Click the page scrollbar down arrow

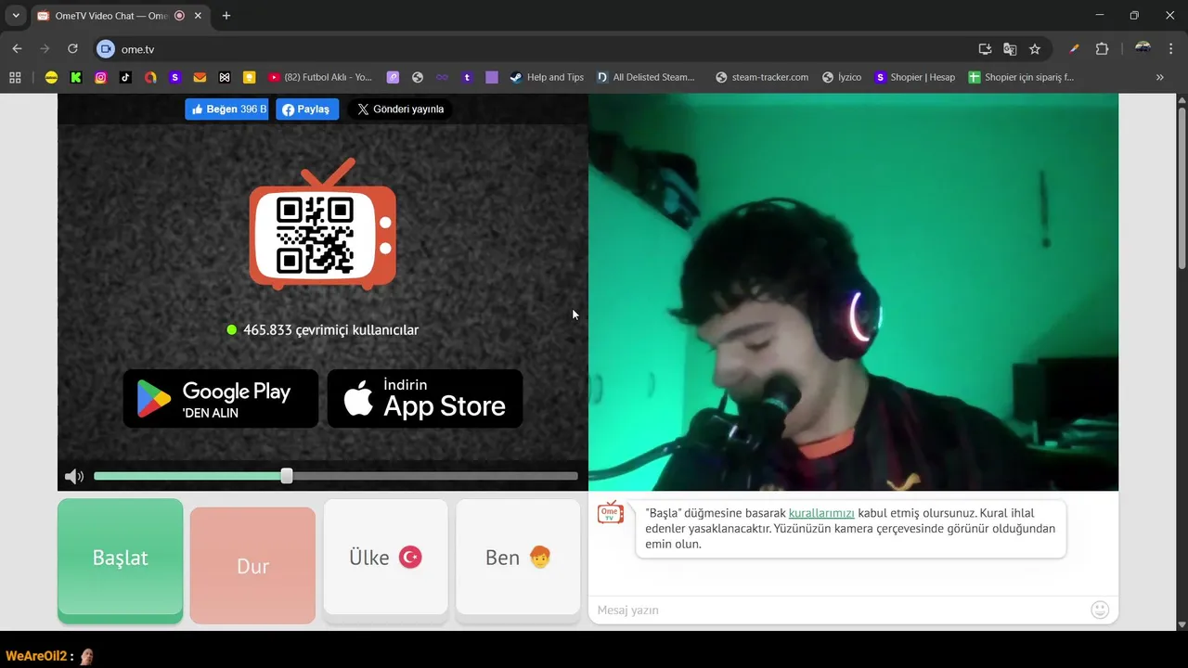click(1182, 624)
